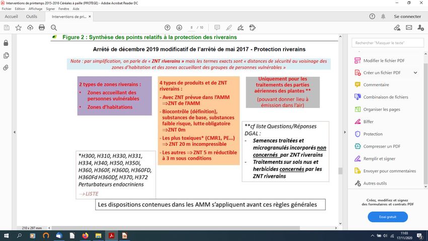
Task: Click the Save file icon
Action: pos(7,28)
